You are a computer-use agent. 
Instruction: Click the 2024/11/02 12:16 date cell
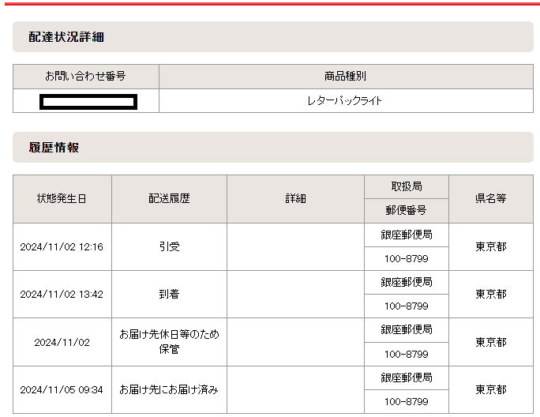tap(62, 247)
